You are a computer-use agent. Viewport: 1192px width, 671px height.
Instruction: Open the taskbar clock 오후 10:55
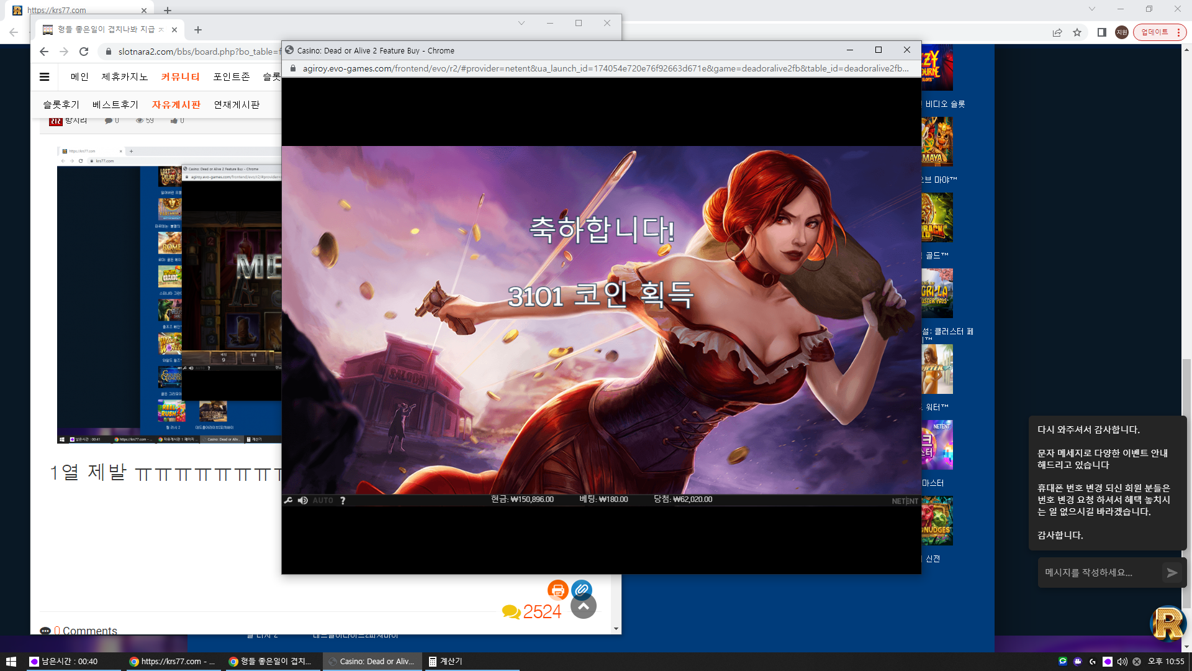pos(1166,662)
